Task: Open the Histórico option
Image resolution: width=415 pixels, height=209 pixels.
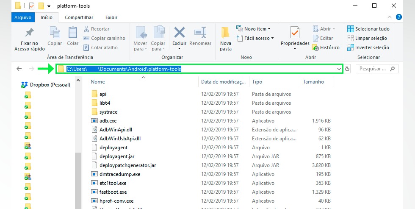Action: coord(326,47)
